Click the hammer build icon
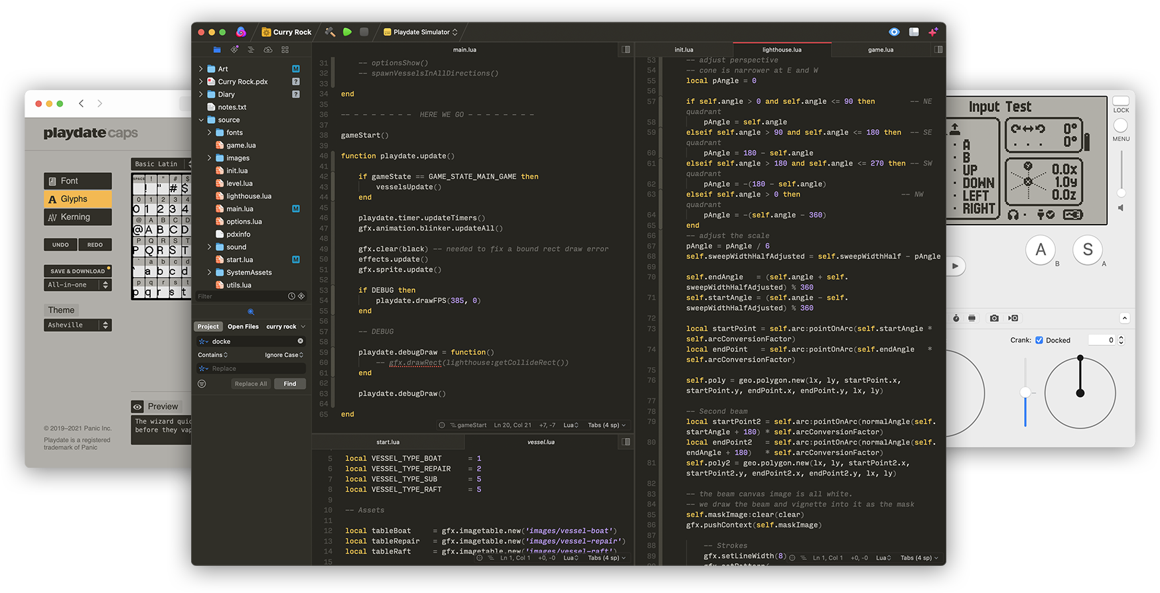1160x593 pixels. pos(330,32)
